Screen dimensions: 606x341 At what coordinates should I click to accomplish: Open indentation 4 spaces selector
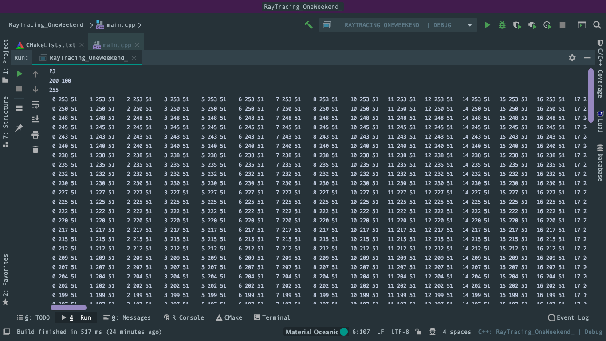(x=456, y=332)
